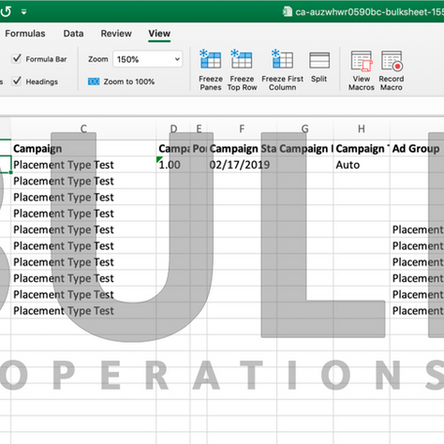
Task: Select the cell containing 1.00
Action: tap(173, 165)
